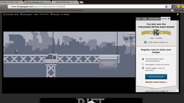
Task: Close the Chrome Web Store tab
Action: tap(77, 2)
